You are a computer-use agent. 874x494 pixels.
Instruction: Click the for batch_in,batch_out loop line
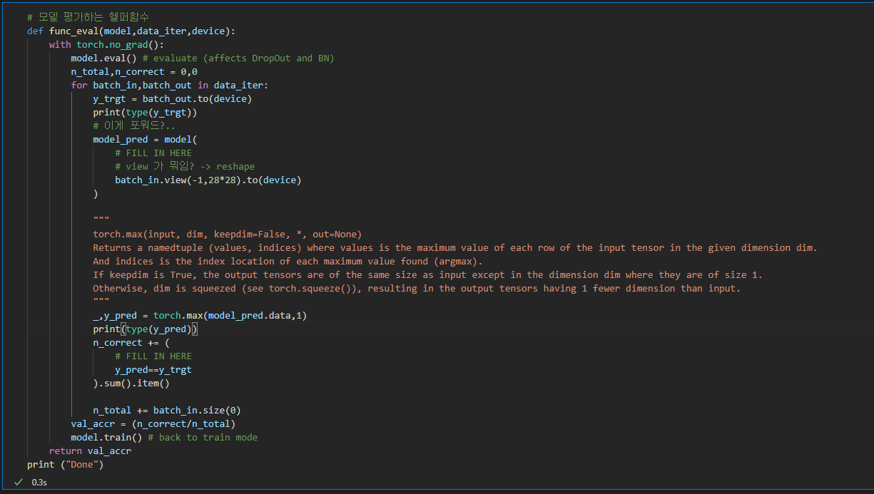click(143, 85)
